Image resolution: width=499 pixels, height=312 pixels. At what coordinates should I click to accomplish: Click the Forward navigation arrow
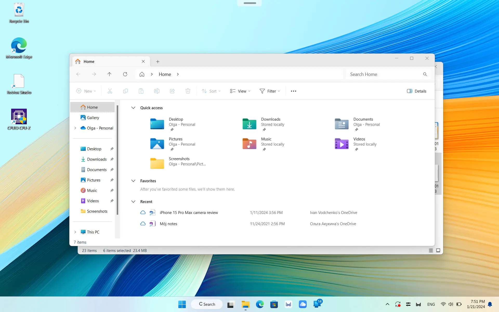94,74
